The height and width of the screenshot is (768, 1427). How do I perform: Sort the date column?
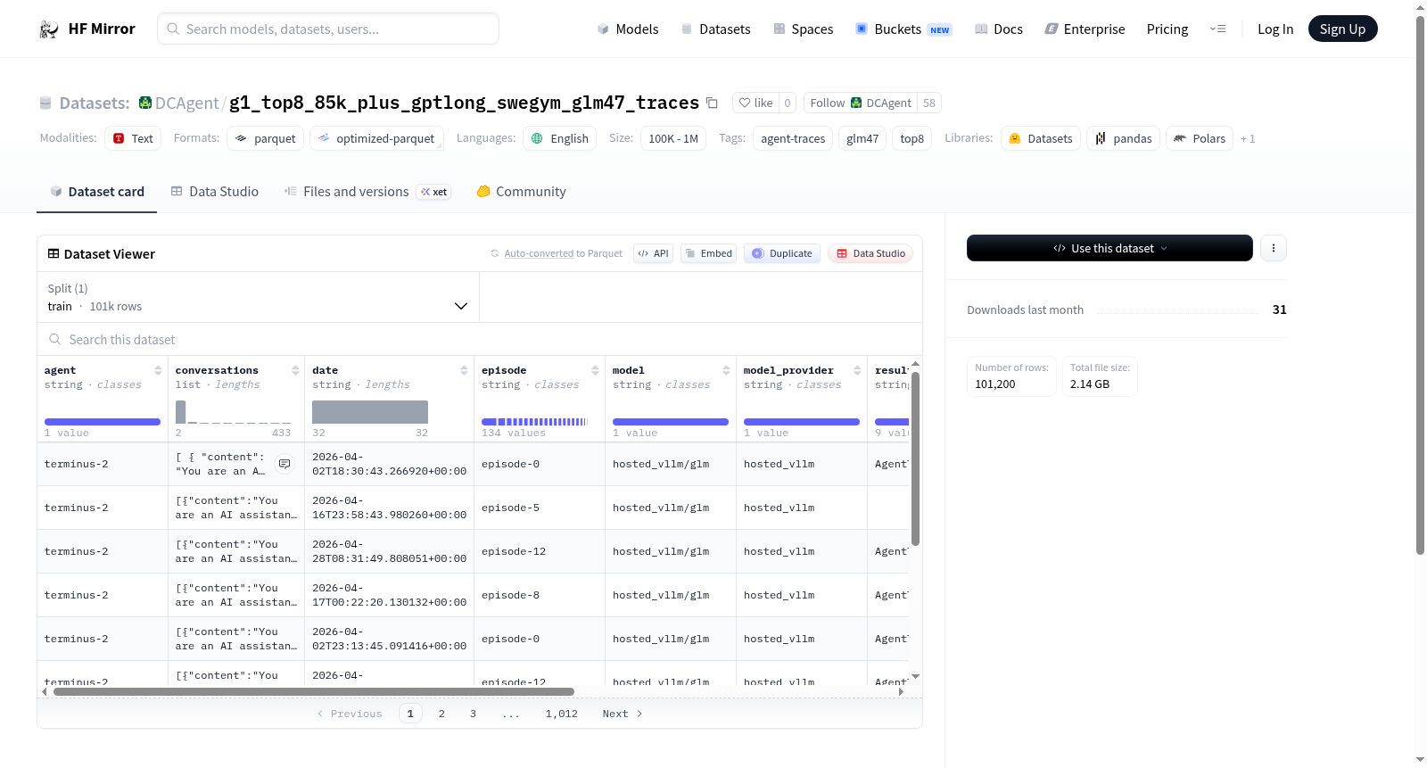(x=464, y=370)
